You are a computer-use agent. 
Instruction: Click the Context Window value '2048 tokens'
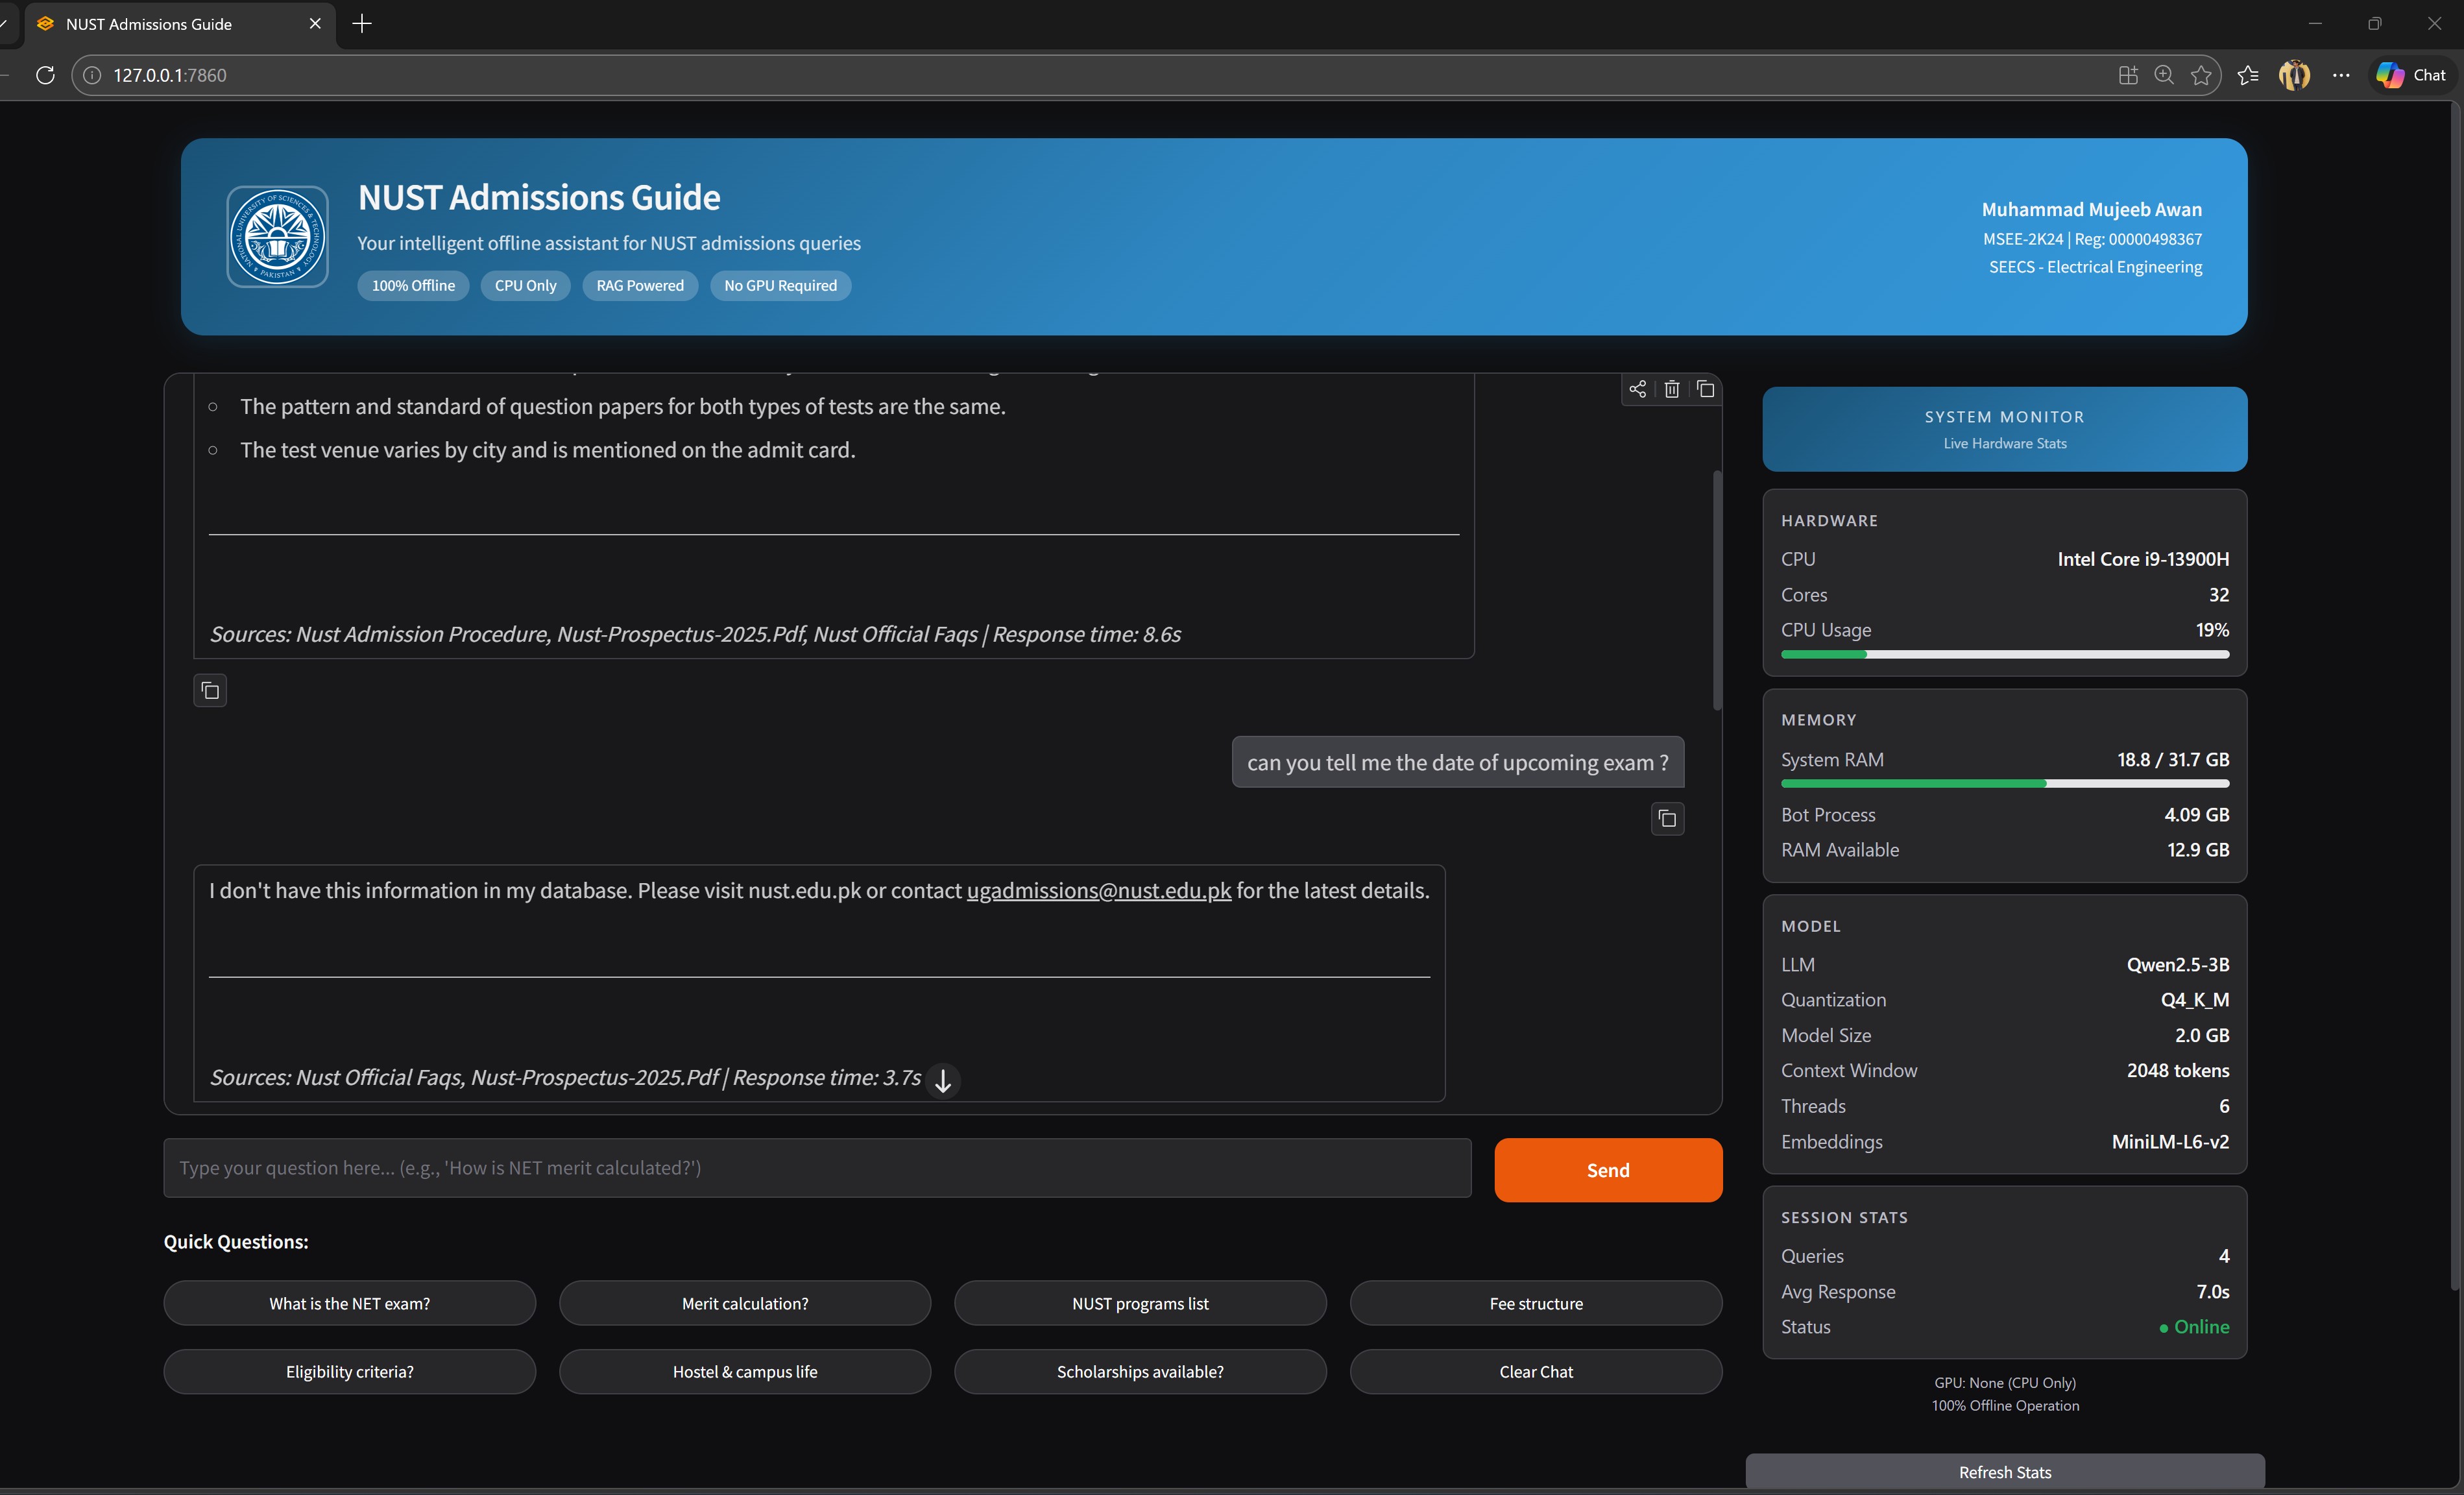[x=2178, y=1070]
